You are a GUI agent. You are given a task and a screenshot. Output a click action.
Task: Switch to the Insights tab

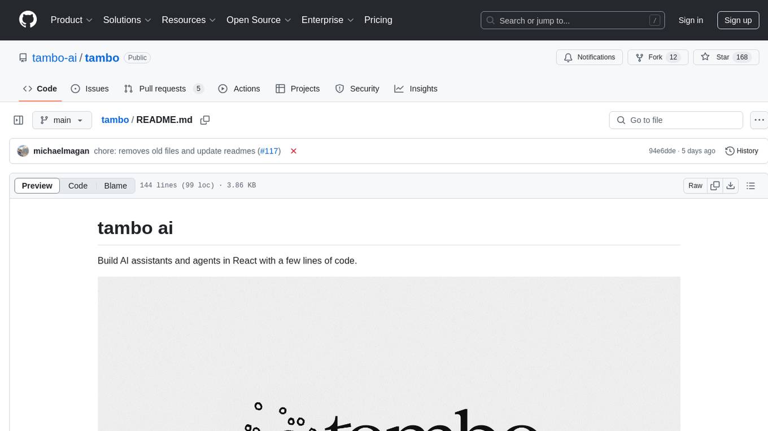click(416, 89)
